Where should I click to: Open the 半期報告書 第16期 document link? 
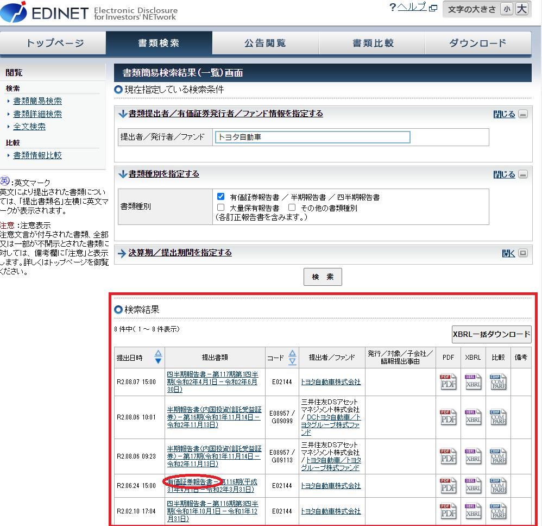click(x=215, y=417)
